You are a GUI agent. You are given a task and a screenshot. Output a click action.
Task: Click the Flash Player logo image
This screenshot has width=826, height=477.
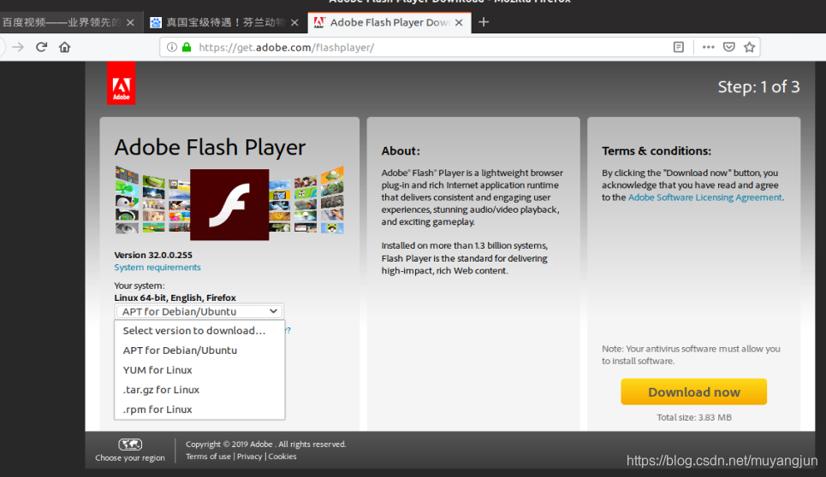pyautogui.click(x=229, y=204)
